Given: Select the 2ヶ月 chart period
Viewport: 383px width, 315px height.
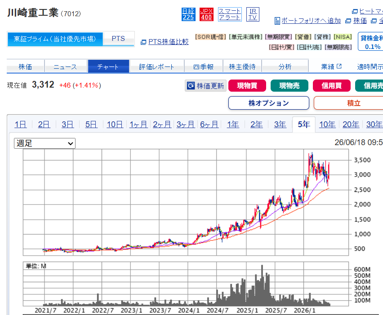Looking at the screenshot, I should 162,124.
